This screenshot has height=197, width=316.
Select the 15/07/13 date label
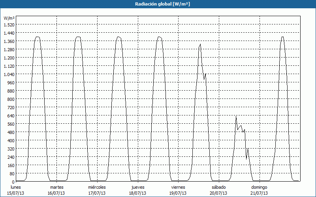16,193
